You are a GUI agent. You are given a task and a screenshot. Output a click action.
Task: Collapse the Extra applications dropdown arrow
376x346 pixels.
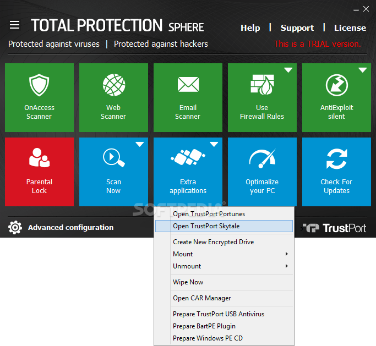coord(214,144)
